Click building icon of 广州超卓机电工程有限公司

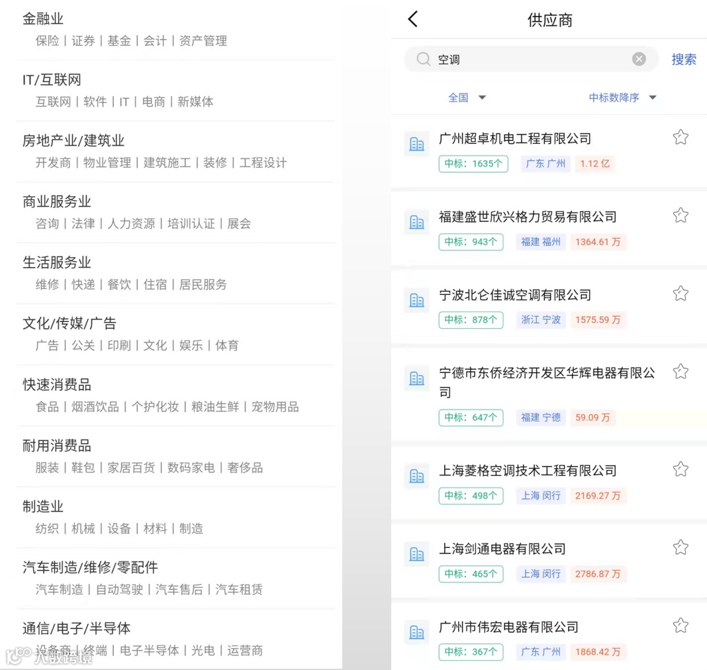click(x=416, y=144)
